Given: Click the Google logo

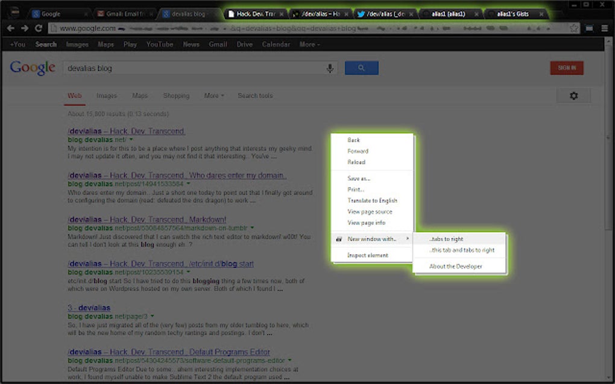Looking at the screenshot, I should 32,68.
